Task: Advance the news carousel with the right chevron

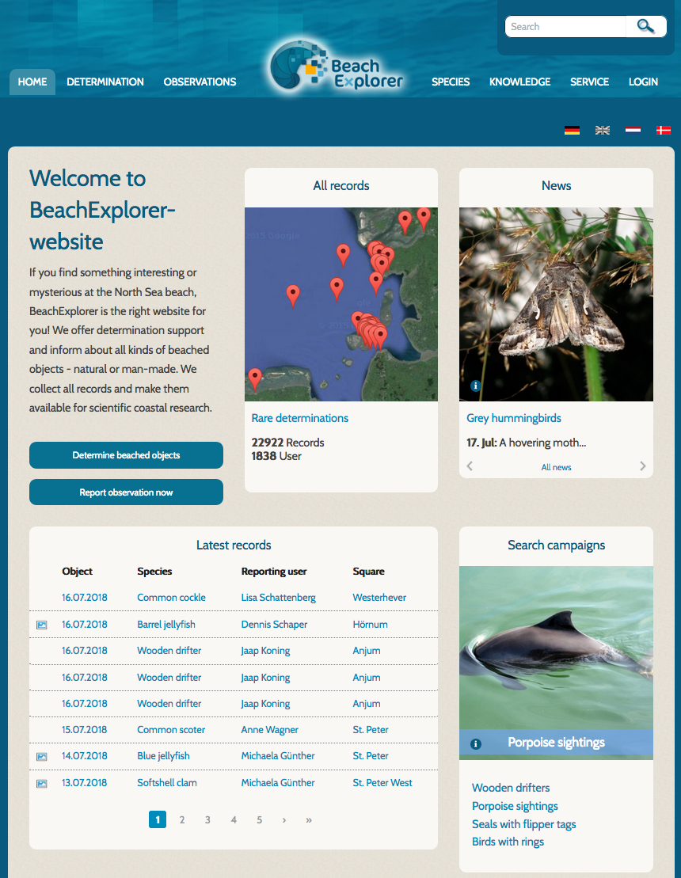Action: 643,466
